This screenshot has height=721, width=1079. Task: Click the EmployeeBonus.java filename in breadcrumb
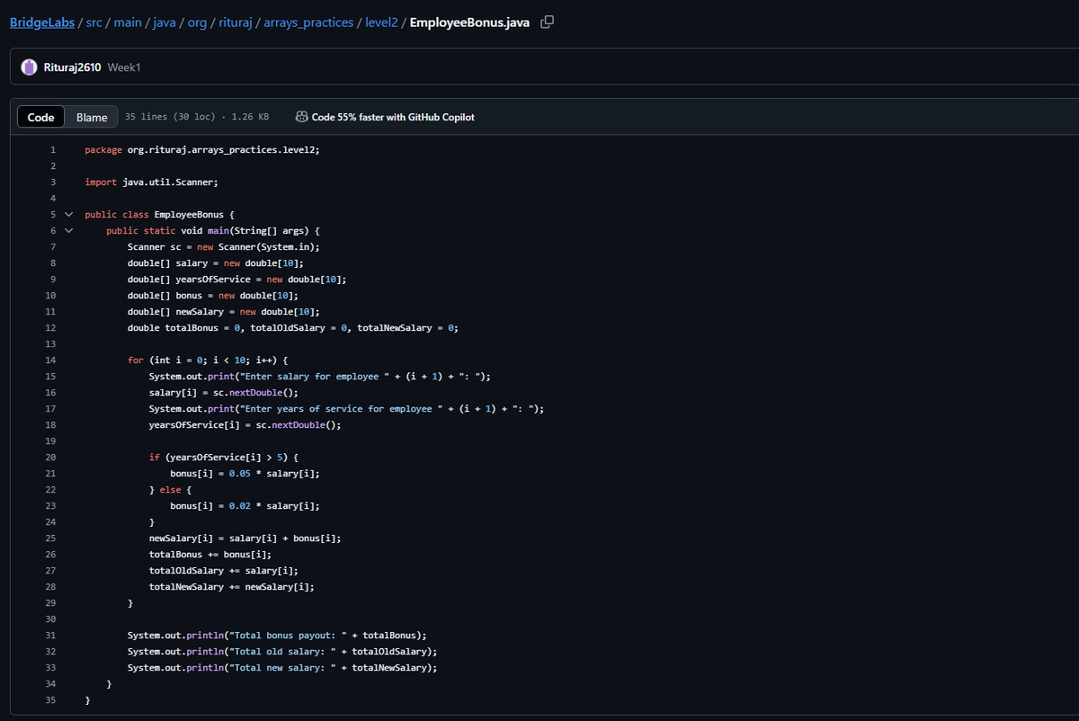(x=469, y=22)
